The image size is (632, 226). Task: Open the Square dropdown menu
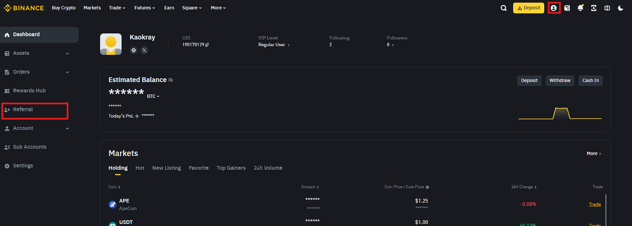192,8
